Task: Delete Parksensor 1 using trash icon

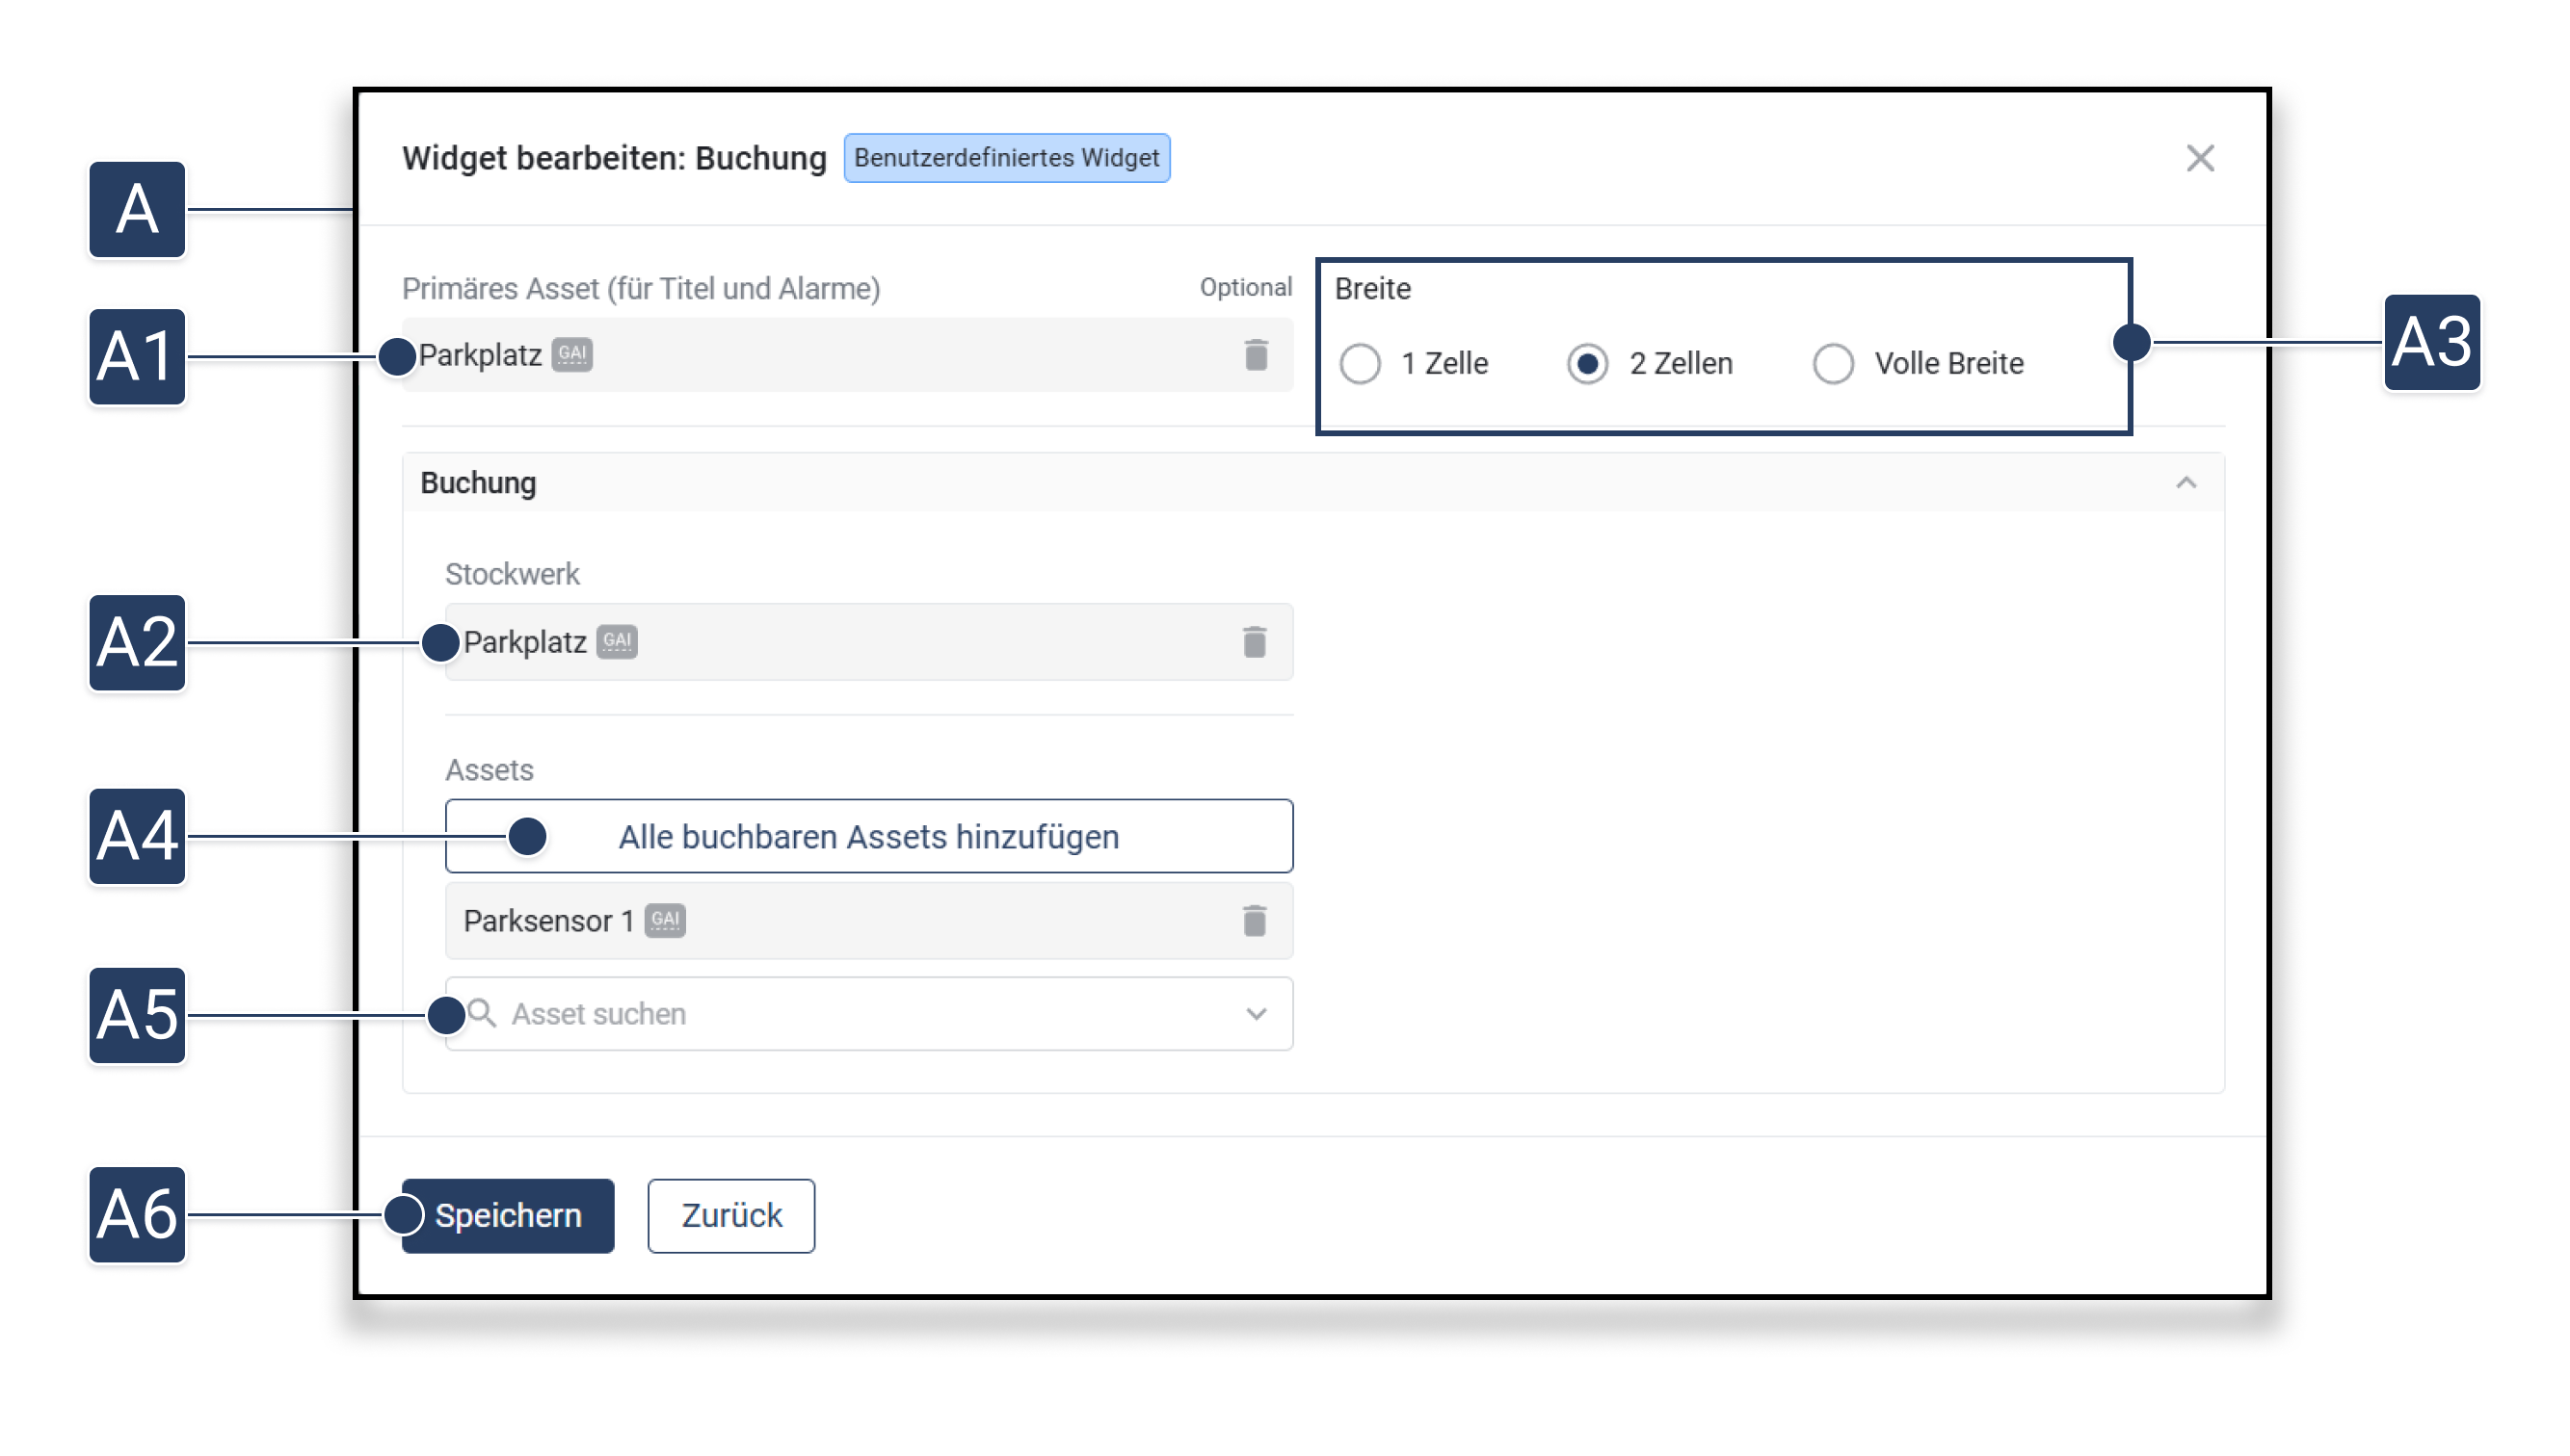Action: [x=1255, y=921]
